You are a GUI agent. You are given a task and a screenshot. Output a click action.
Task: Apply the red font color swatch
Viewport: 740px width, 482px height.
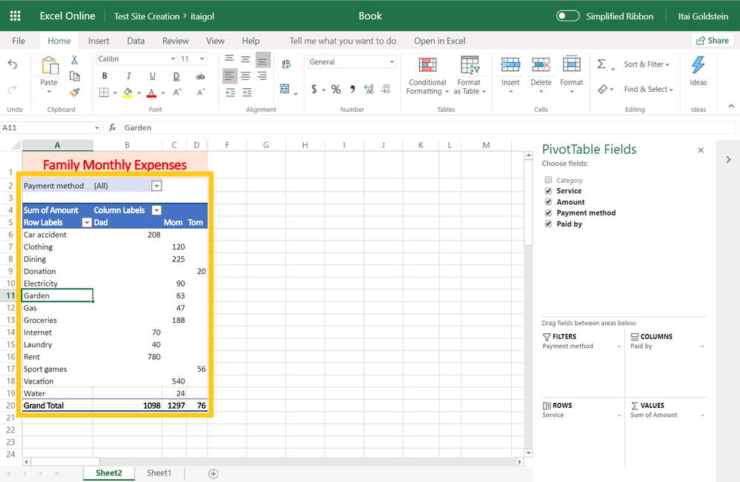[x=152, y=92]
